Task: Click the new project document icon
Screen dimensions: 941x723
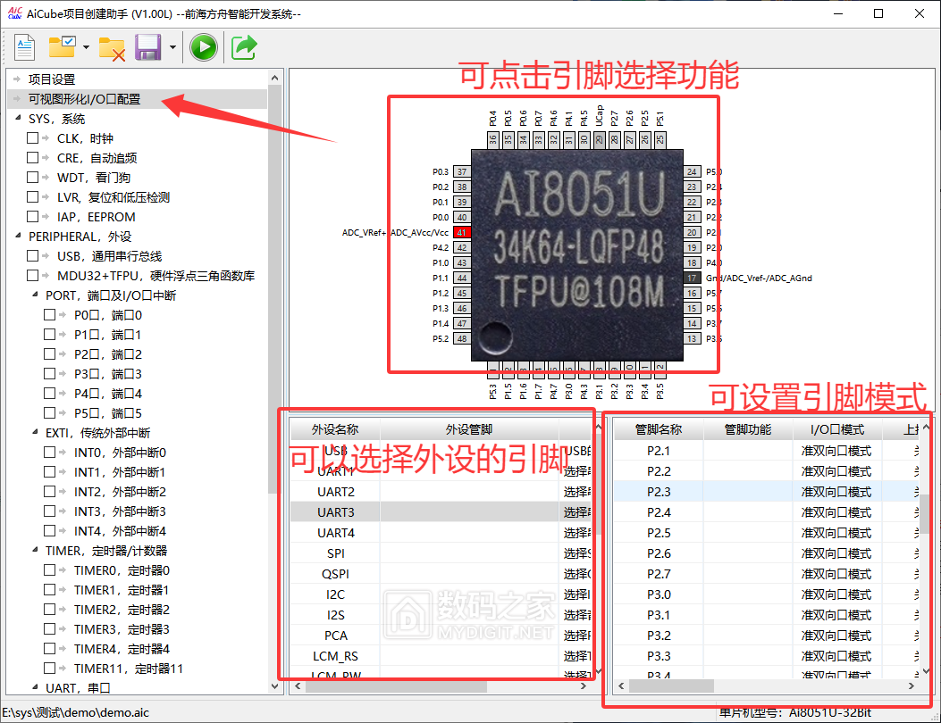Action: pyautogui.click(x=24, y=47)
